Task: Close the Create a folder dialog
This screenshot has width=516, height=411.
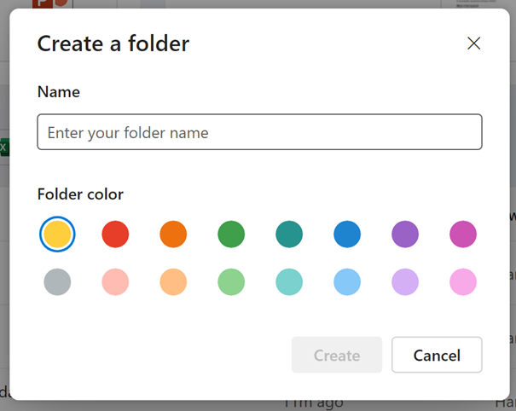Action: coord(473,43)
